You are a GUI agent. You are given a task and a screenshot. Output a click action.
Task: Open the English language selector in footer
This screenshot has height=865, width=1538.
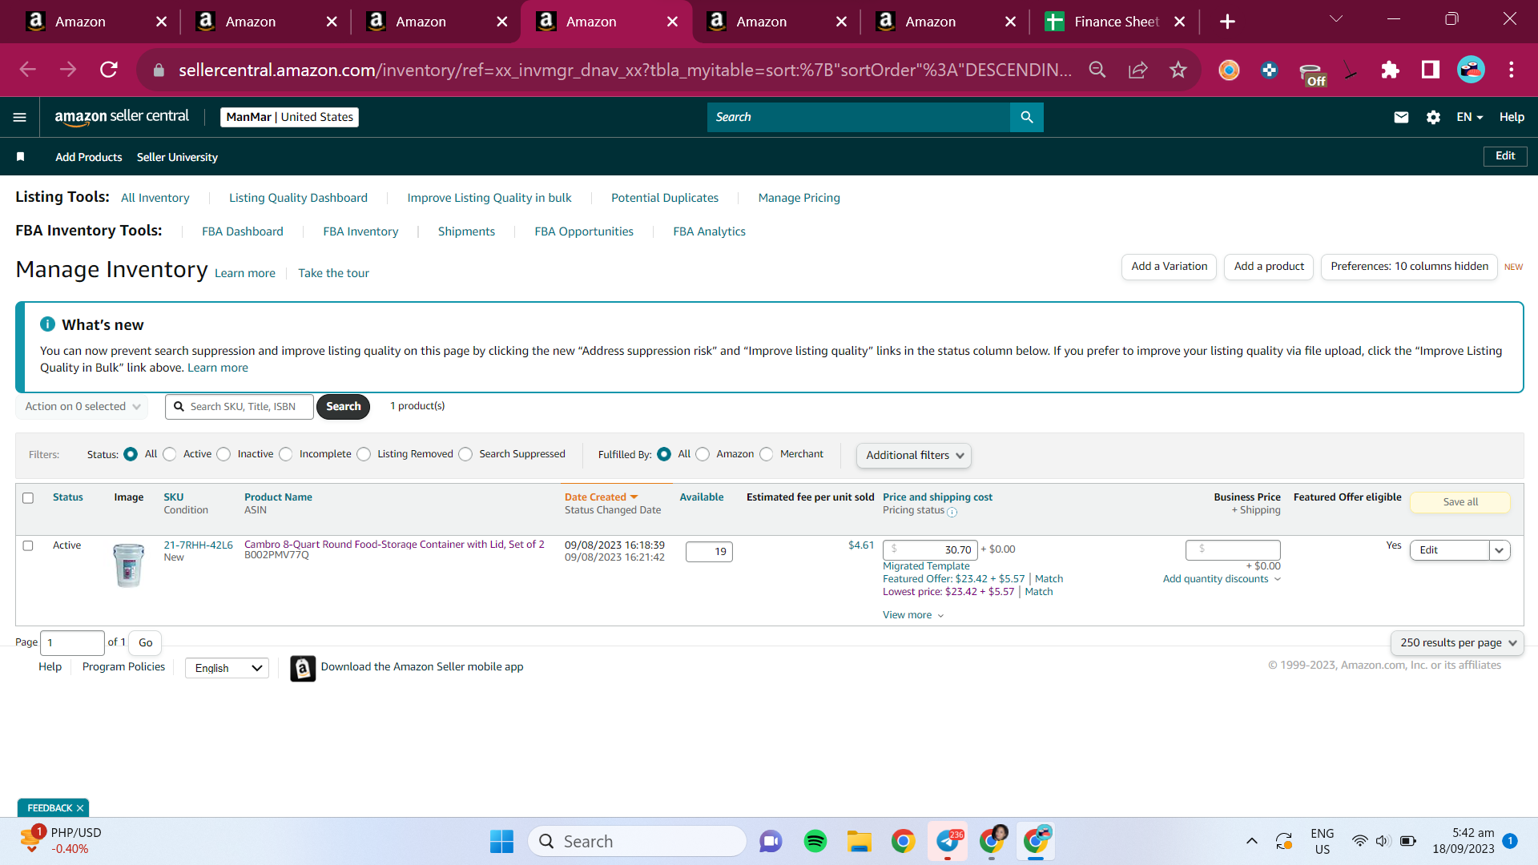click(227, 668)
